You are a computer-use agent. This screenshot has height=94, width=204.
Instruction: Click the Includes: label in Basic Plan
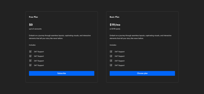click(x=113, y=45)
